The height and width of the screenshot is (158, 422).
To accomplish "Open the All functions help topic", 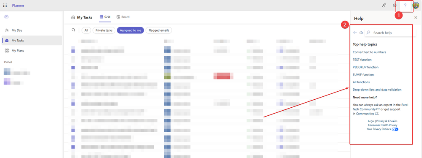I will coord(361,82).
